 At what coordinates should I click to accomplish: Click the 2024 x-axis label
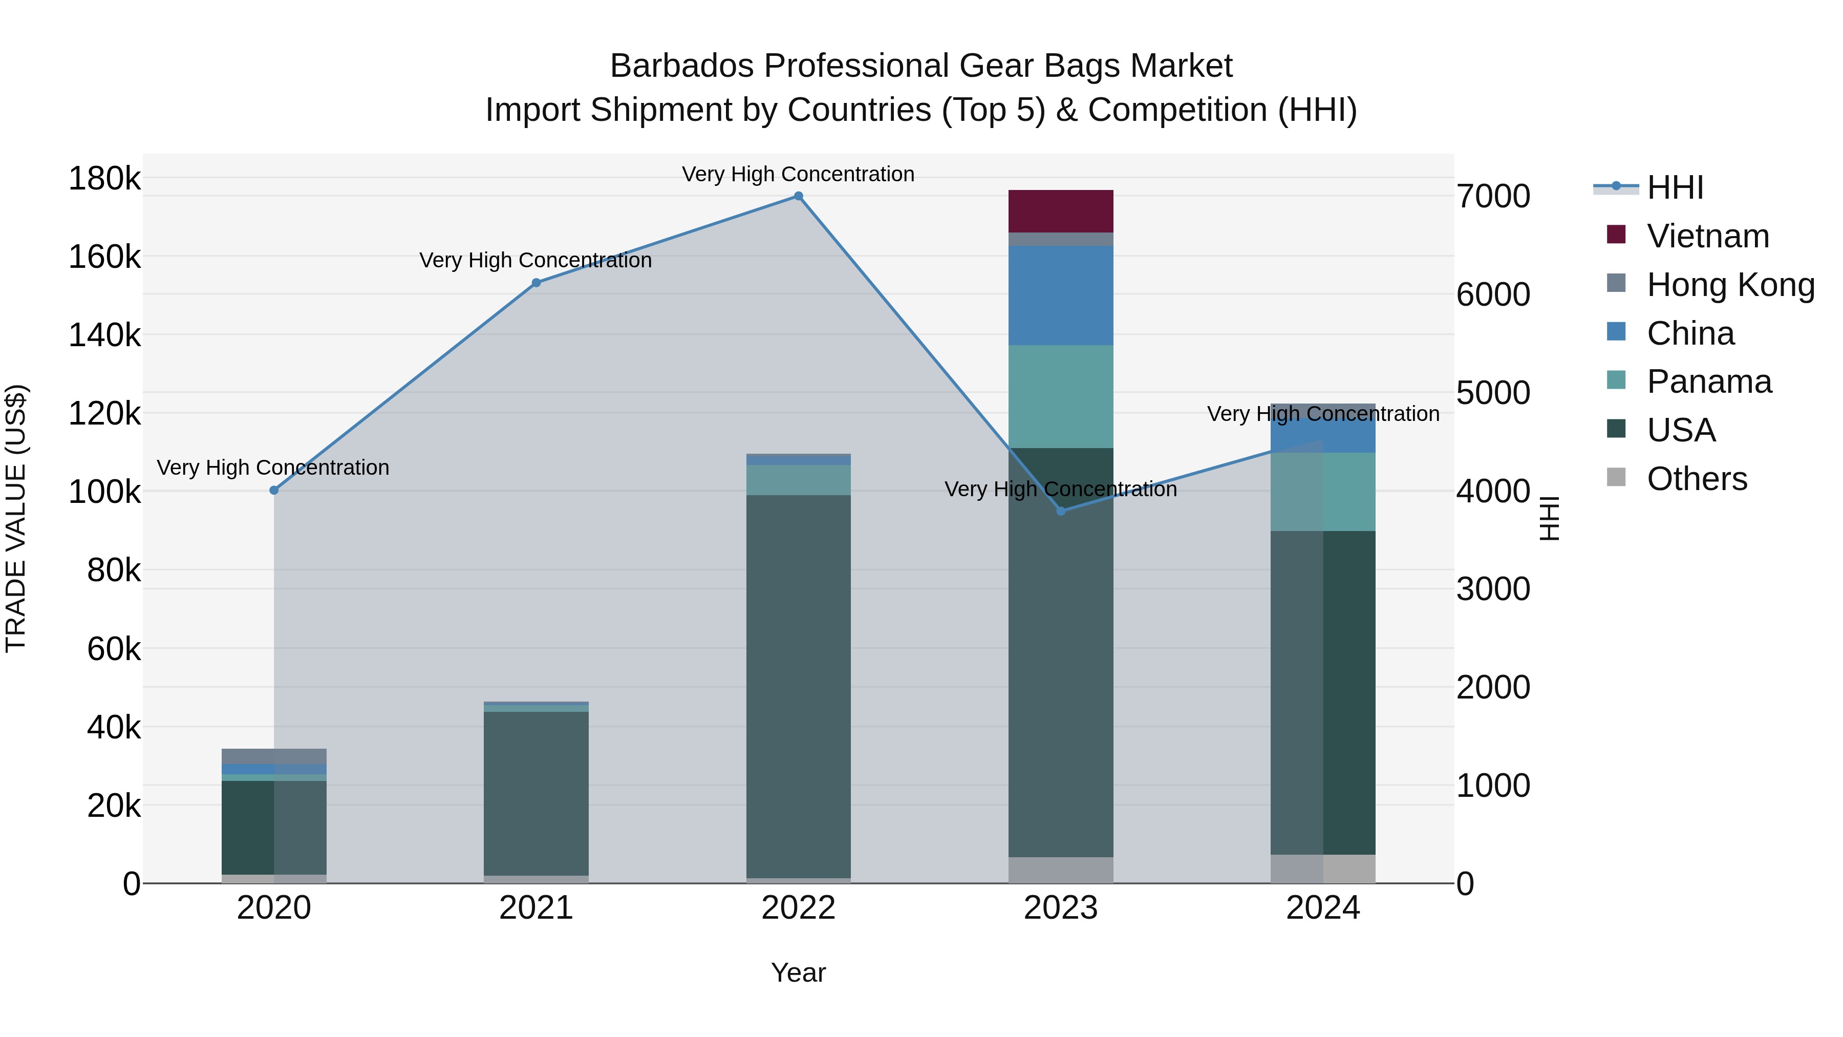1323,908
